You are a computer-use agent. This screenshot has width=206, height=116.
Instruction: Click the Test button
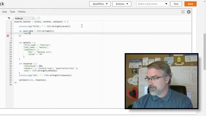(176, 4)
